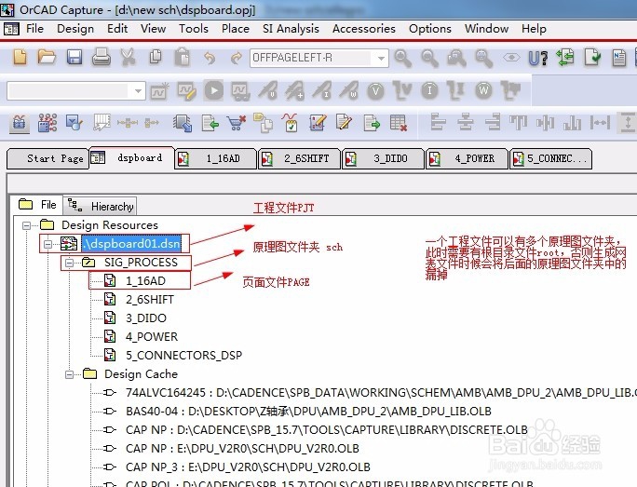
Task: Select the 4_POWER page in tree
Action: 152,337
